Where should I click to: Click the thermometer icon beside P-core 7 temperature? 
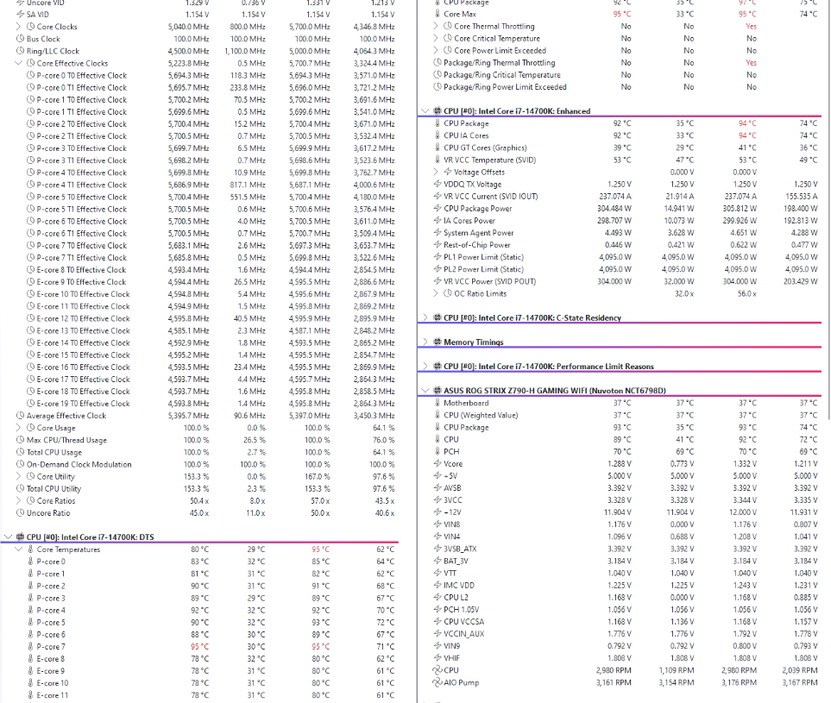point(31,647)
